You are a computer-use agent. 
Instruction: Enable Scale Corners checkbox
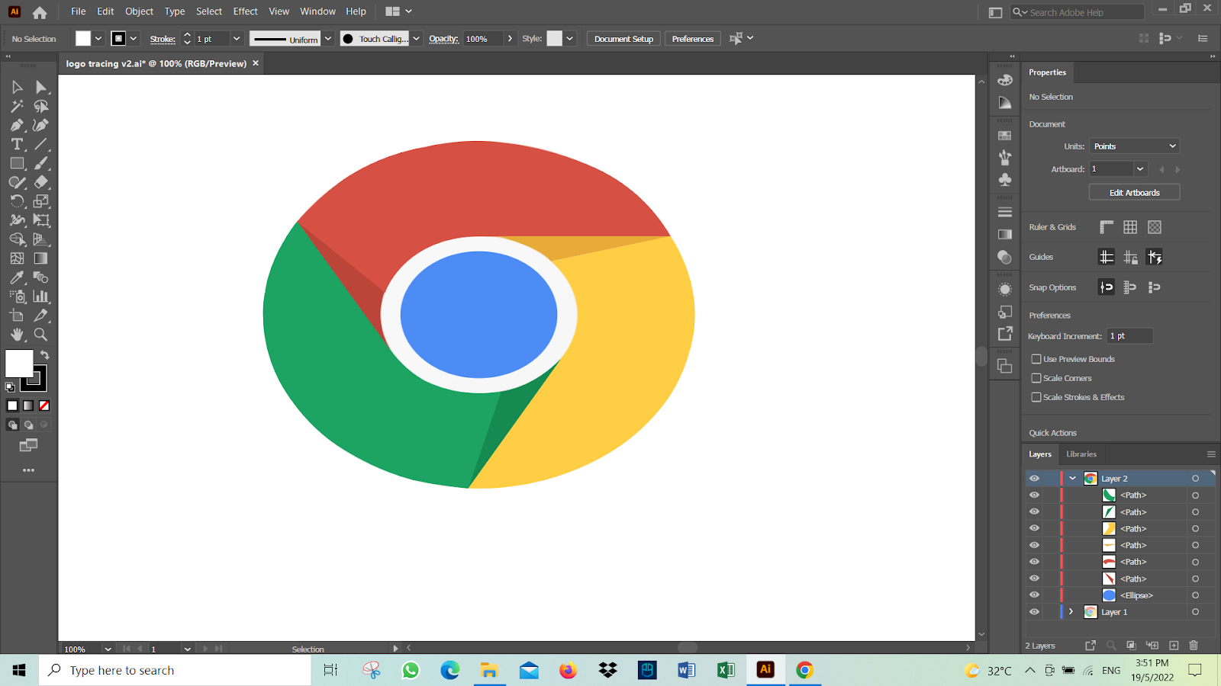click(x=1036, y=378)
